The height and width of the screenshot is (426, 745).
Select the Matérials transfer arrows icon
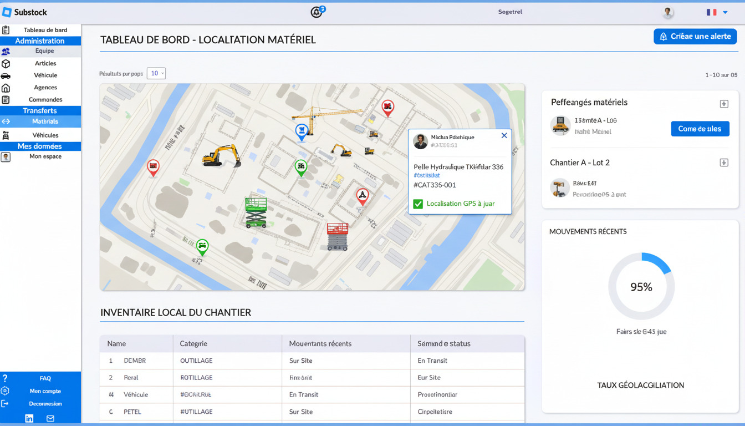[6, 123]
